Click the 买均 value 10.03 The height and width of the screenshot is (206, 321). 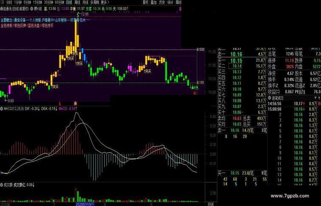(237, 124)
